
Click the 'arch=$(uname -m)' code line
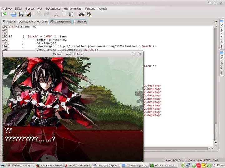pos(22,26)
